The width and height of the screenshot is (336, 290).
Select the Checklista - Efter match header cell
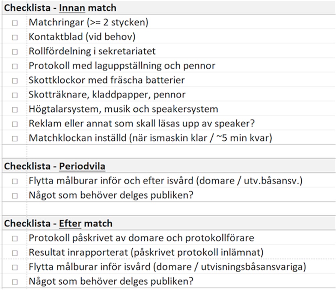click(169, 223)
